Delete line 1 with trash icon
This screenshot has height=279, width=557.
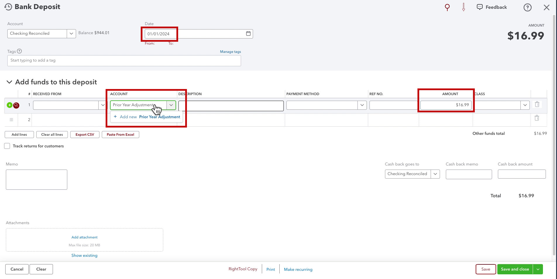pyautogui.click(x=537, y=104)
